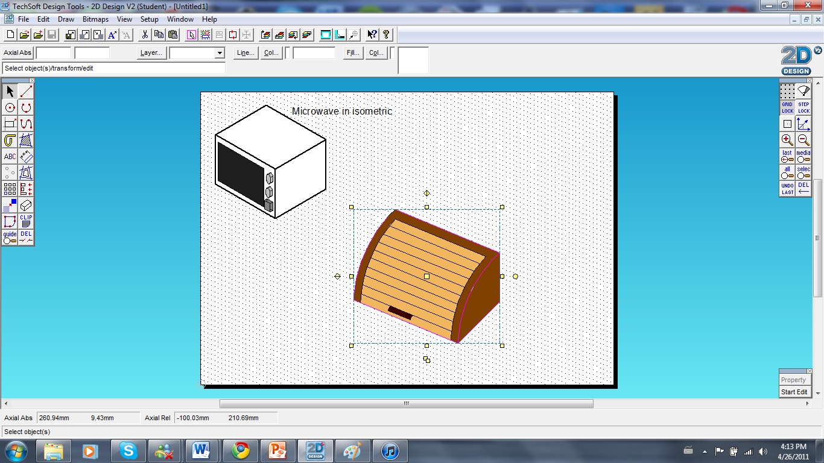This screenshot has height=463, width=824.
Task: Select the 3D box tool
Action: pyautogui.click(x=25, y=205)
